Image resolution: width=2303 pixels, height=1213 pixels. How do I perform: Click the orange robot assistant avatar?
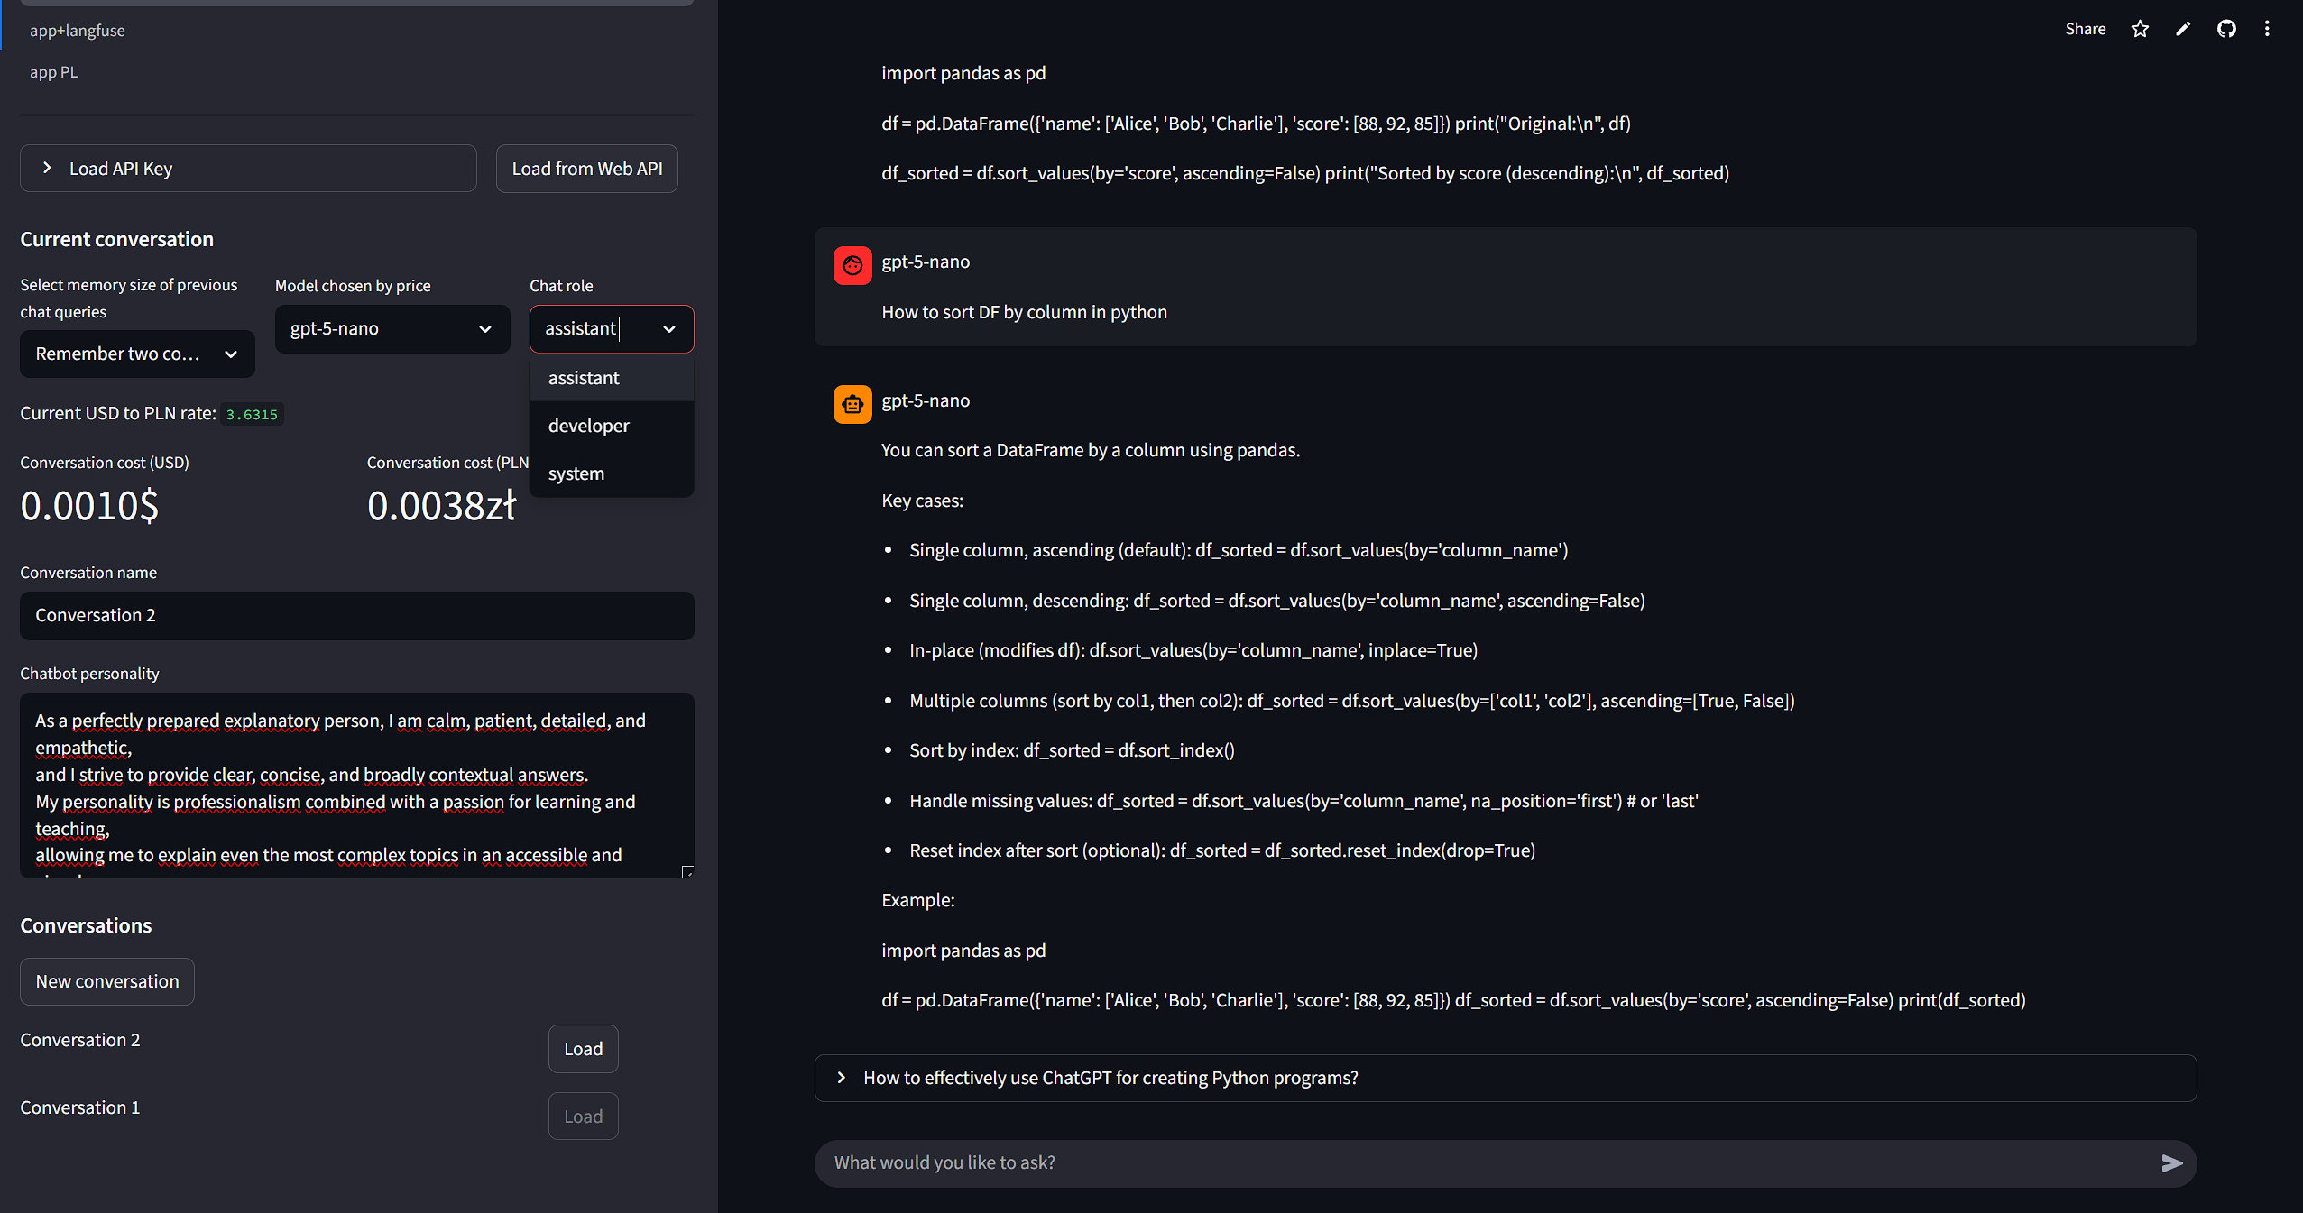pos(852,404)
